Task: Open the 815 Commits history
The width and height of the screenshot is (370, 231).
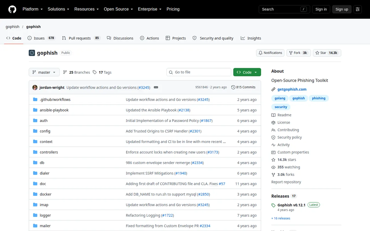Action: pyautogui.click(x=243, y=87)
